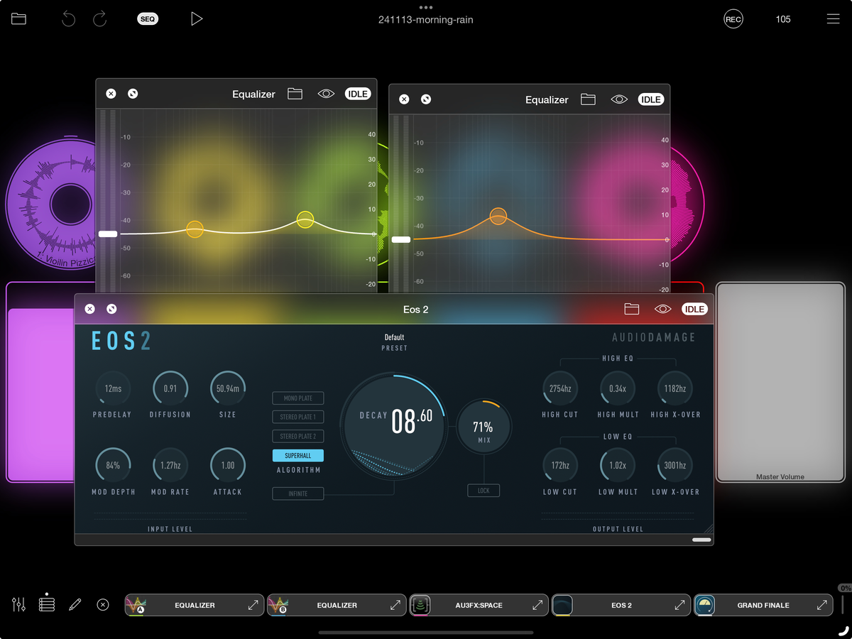The height and width of the screenshot is (639, 852).
Task: Click the High Cut knob showing 2754hz
Action: (x=560, y=388)
